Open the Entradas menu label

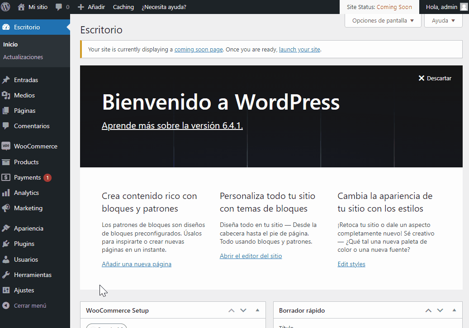click(26, 80)
